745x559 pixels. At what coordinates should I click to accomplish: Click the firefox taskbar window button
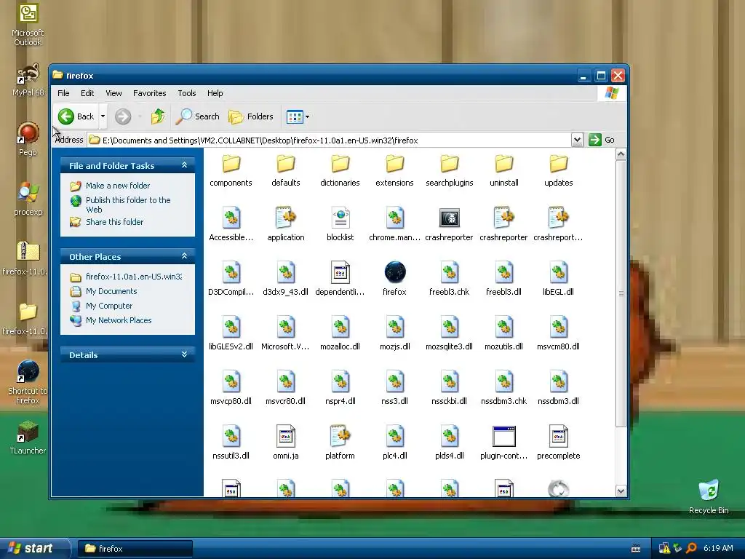[x=135, y=549]
